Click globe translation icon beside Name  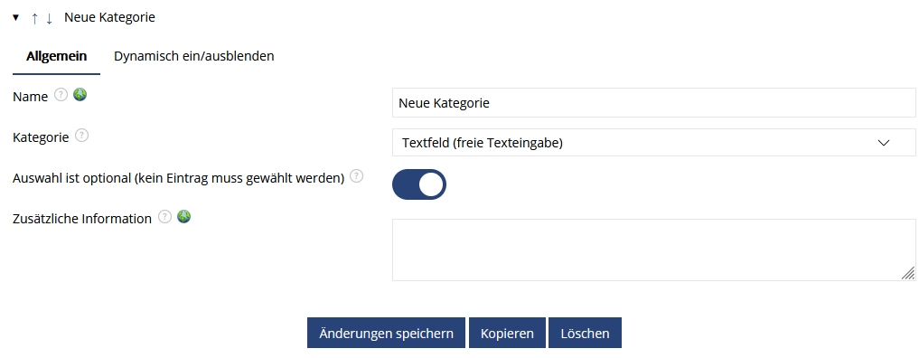point(80,95)
